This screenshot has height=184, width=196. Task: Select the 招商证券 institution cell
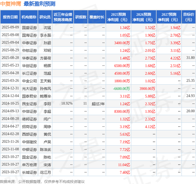pyautogui.click(x=29, y=127)
